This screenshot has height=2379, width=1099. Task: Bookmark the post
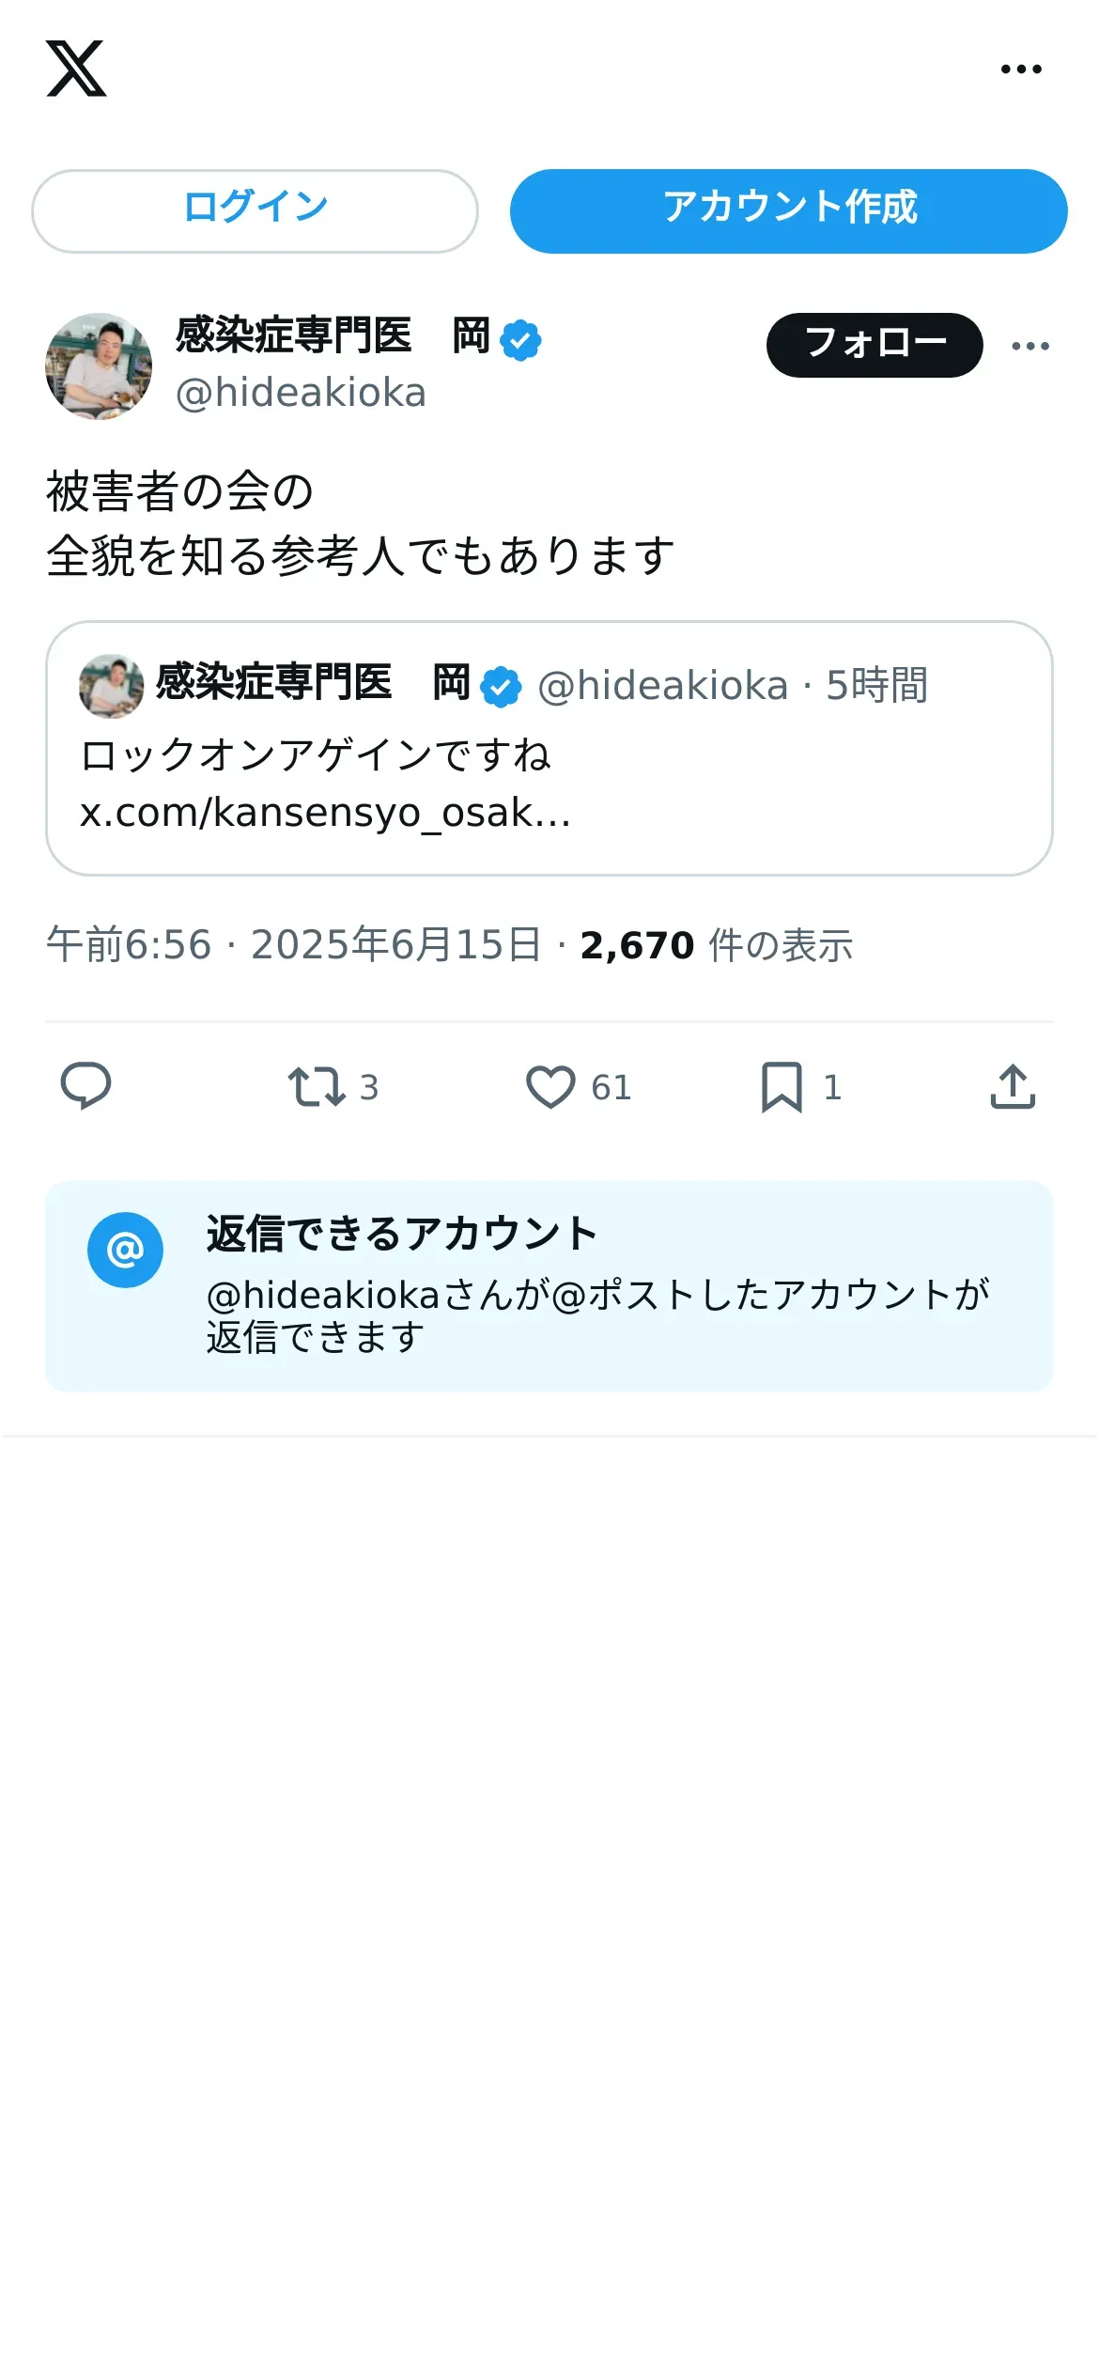tap(782, 1086)
